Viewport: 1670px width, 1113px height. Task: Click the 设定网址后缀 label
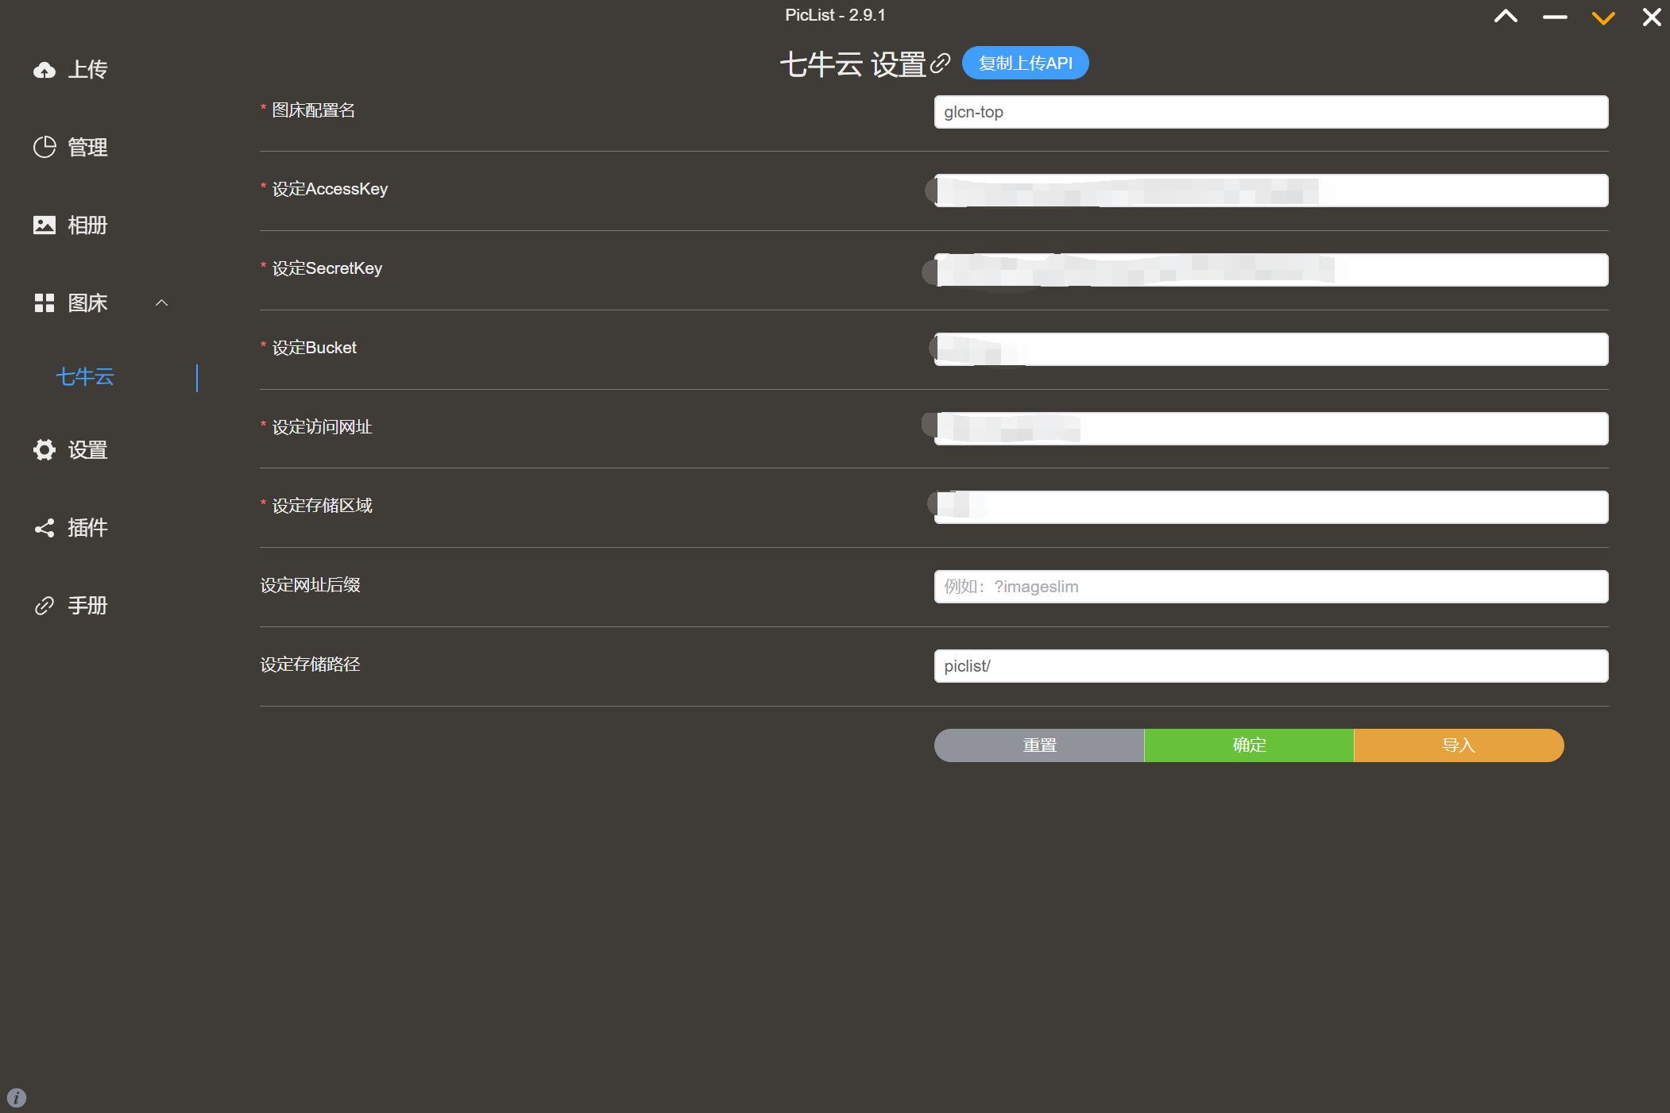(x=311, y=585)
